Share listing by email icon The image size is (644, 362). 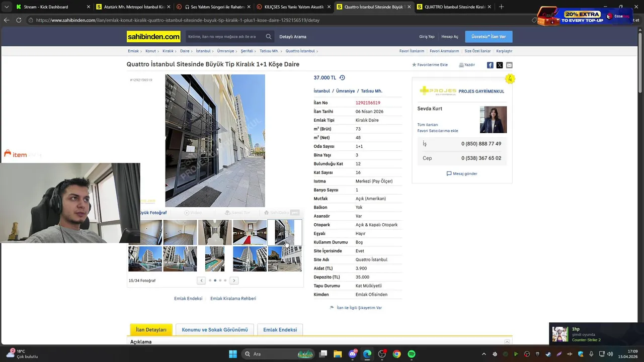(x=509, y=65)
